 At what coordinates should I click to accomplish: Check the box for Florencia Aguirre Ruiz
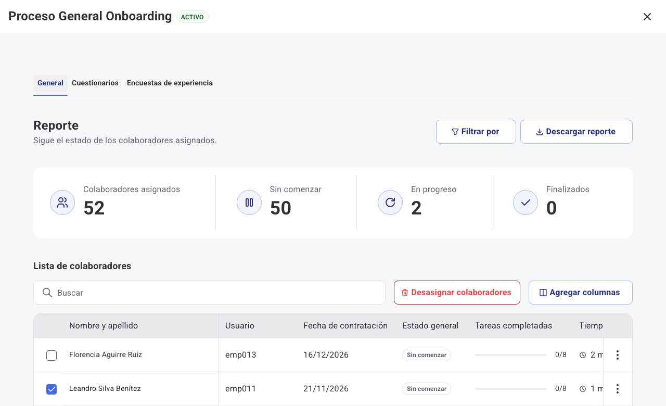click(x=52, y=356)
